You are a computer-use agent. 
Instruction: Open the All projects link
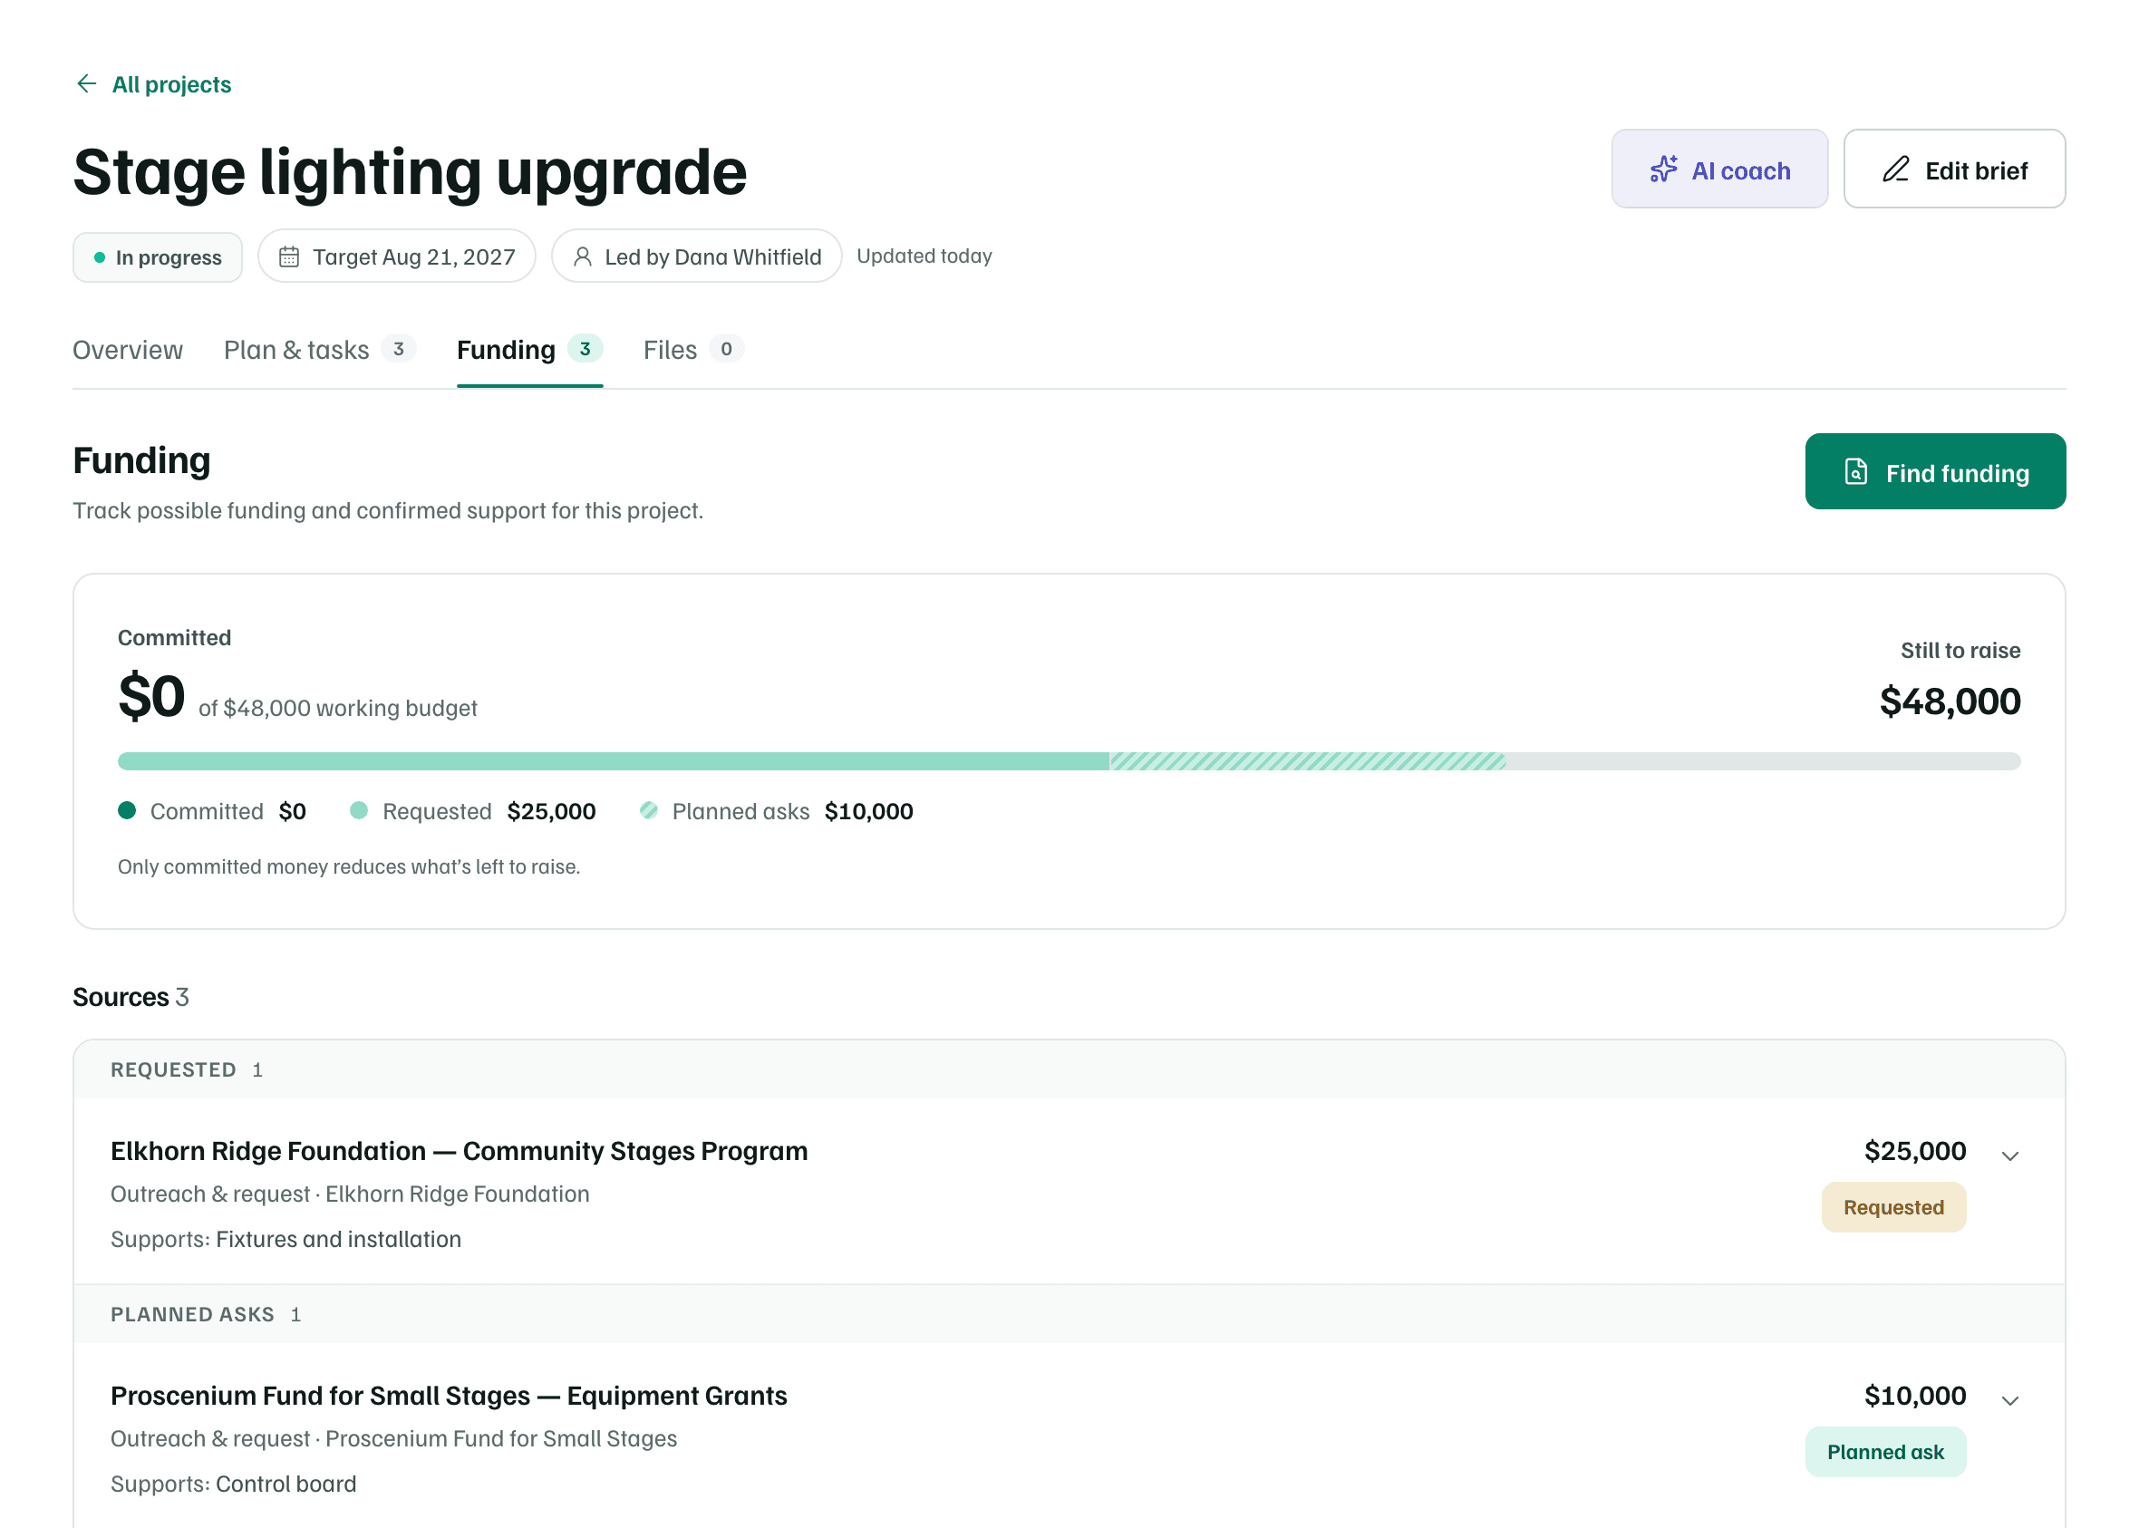(171, 84)
